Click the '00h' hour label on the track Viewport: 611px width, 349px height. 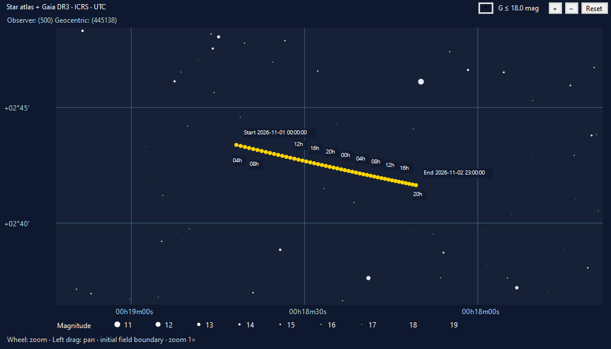[x=345, y=155]
